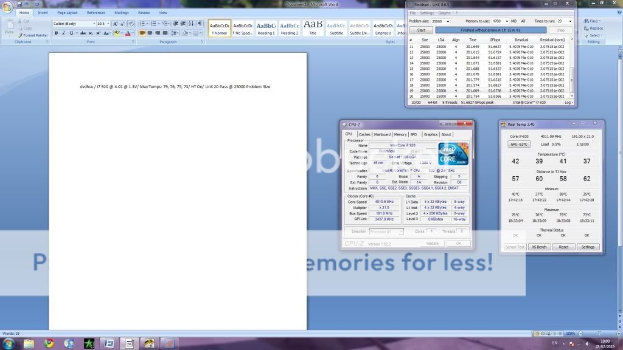Open the LinX Settings menu
Viewport: 623px width, 350px height.
click(x=427, y=13)
